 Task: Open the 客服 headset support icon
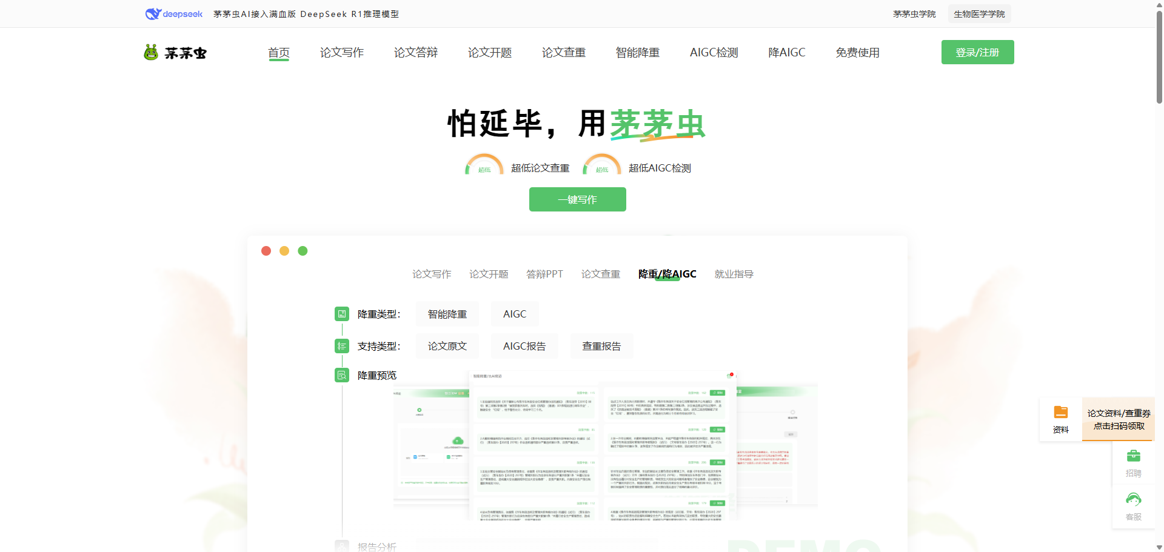point(1134,500)
